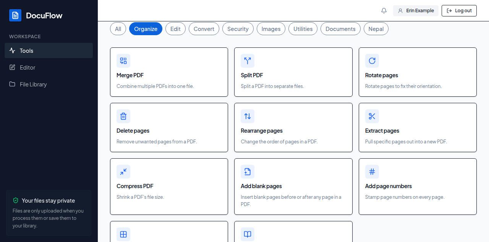
Task: Click 'Pull specific pages out into a new PDF.'
Action: click(406, 142)
